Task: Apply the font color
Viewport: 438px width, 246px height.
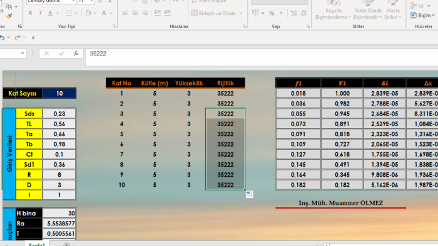Action: tap(104, 13)
